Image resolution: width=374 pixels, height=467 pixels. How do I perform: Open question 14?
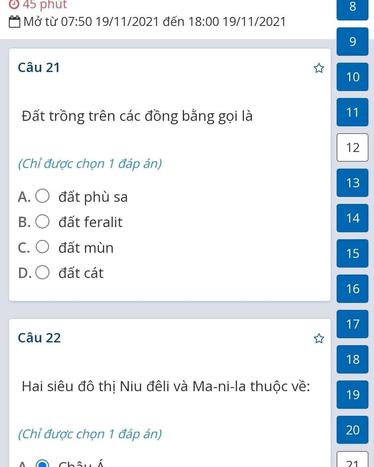(352, 218)
